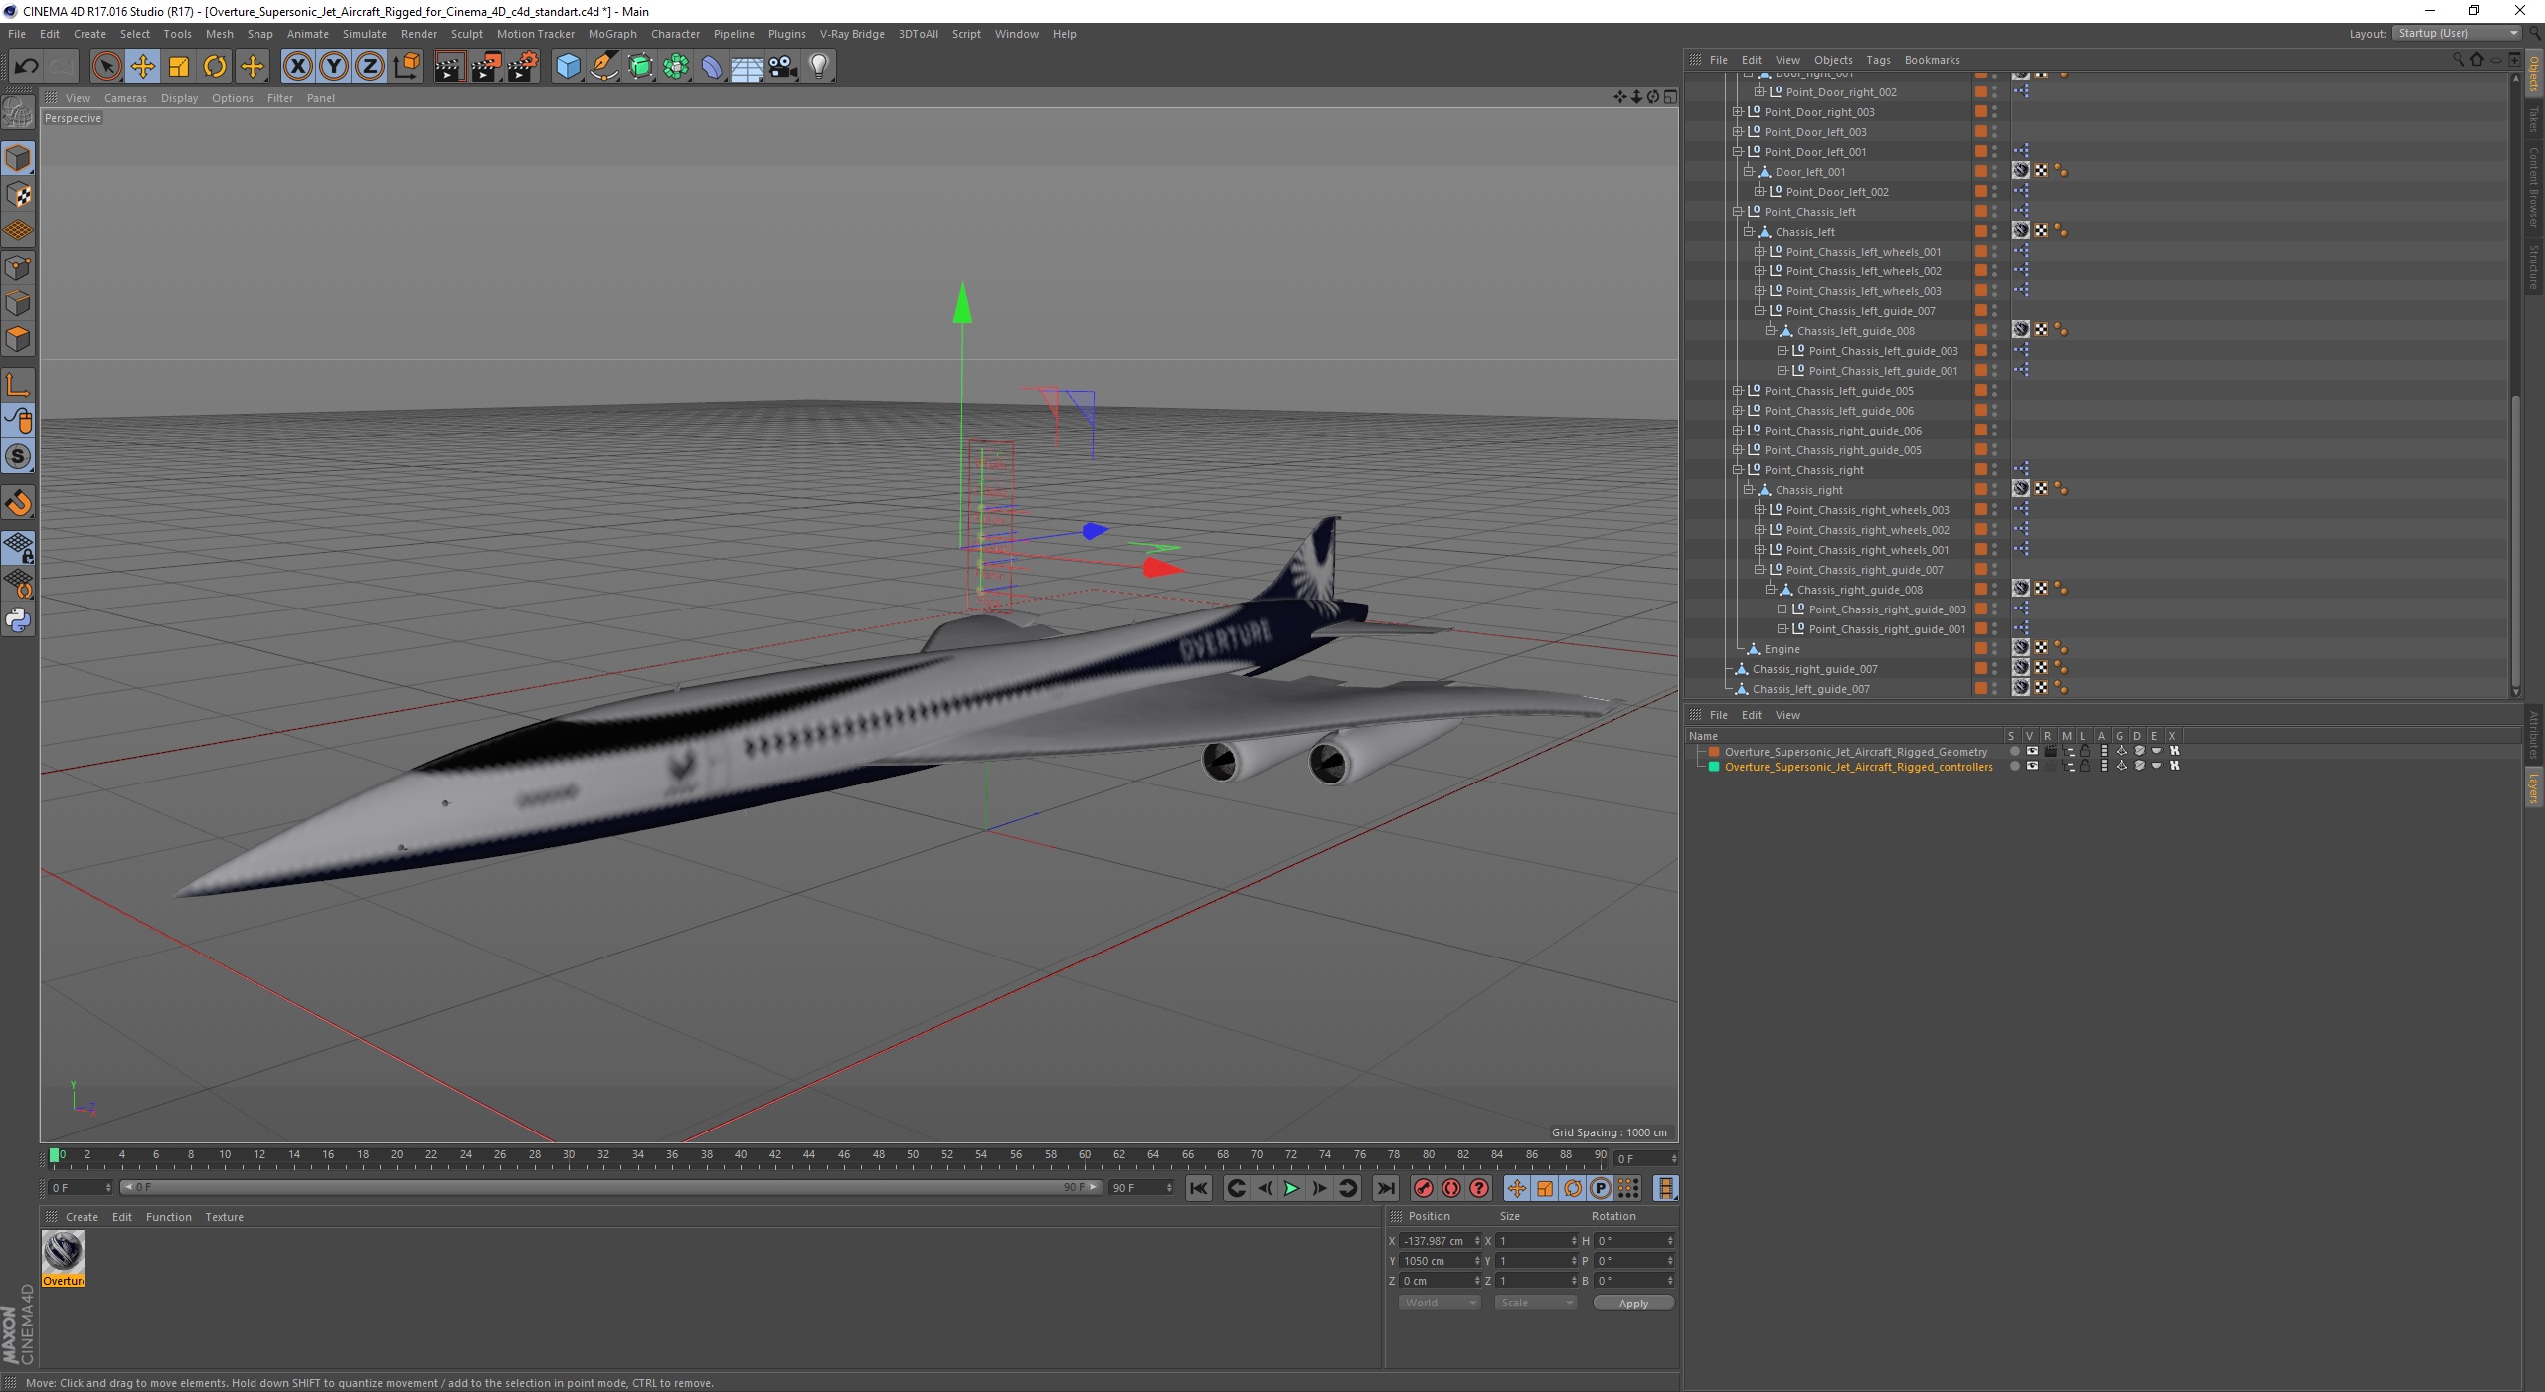Switch to Model mode in left palette
Screen dimensions: 2545x1392
18,158
